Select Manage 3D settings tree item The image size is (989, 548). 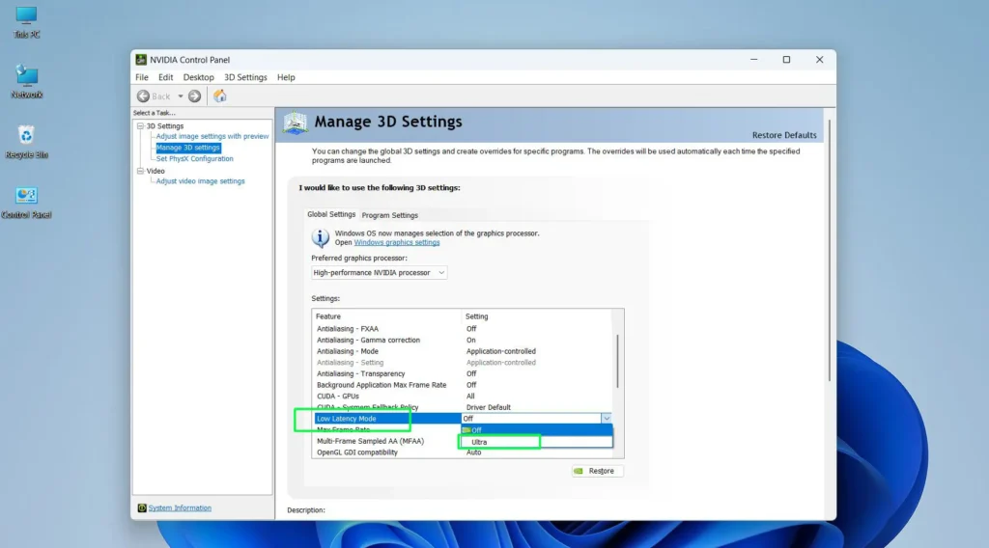188,148
